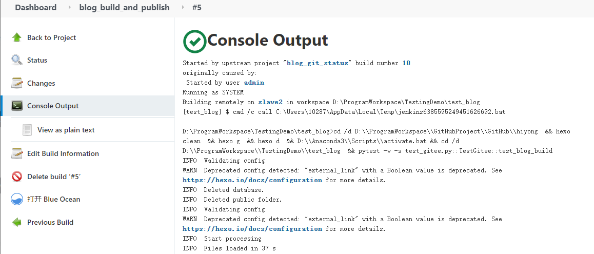Click the terminal Console Output icon
Viewport: 594px width, 254px height.
(16, 106)
